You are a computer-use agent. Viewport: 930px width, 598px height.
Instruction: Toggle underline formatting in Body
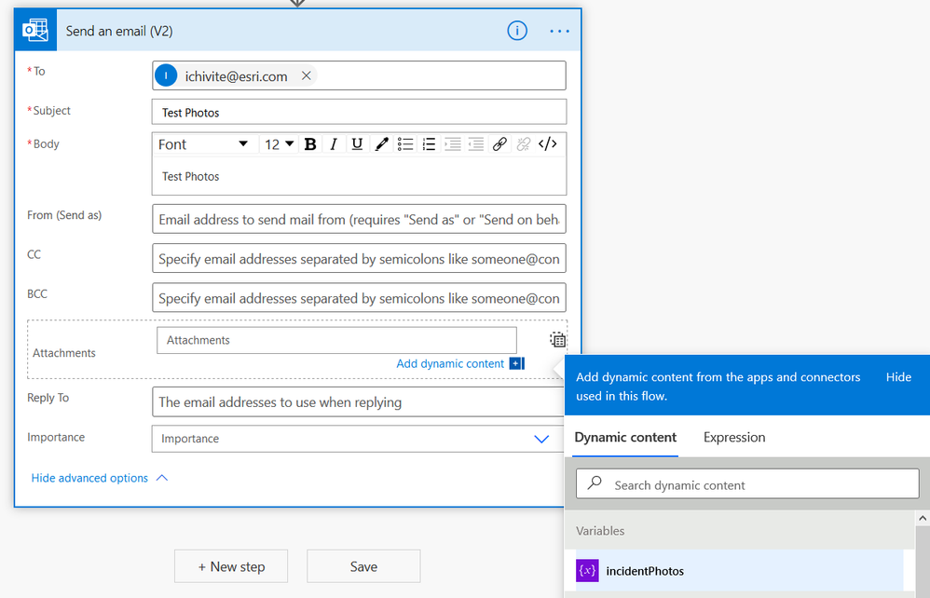click(x=357, y=144)
